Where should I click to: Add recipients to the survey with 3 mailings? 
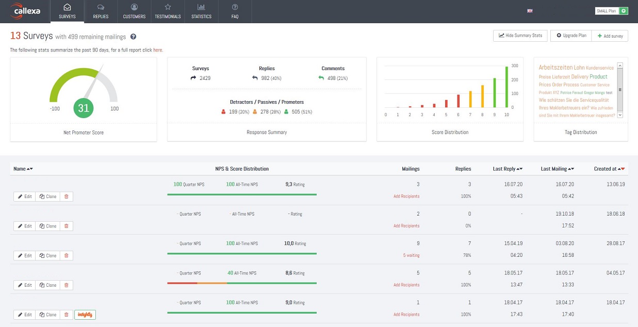(x=406, y=197)
